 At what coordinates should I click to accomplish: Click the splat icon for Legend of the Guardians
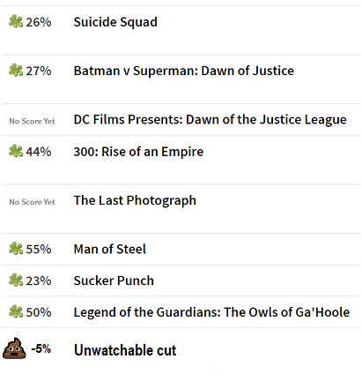16,311
